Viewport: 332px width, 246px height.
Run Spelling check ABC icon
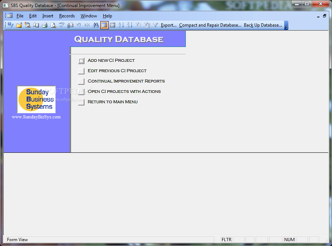tap(61, 25)
